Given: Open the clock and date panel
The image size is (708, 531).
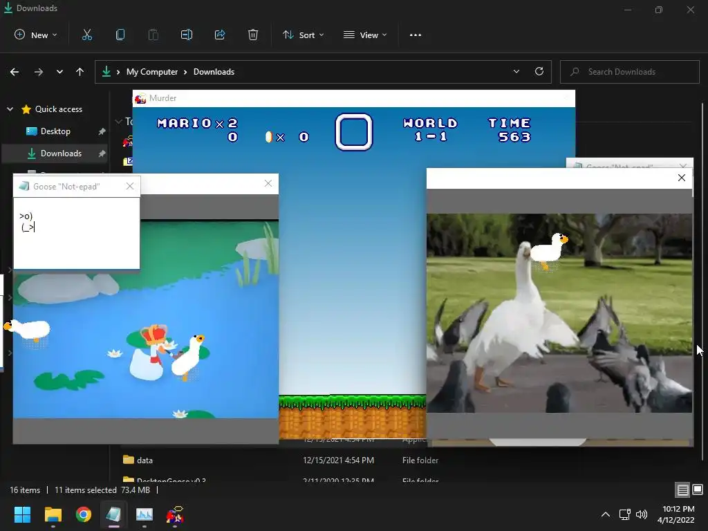Looking at the screenshot, I should [676, 514].
